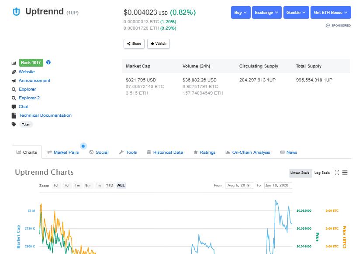
Task: Click the blue notification dot above Market Pairs
Action: (x=83, y=146)
